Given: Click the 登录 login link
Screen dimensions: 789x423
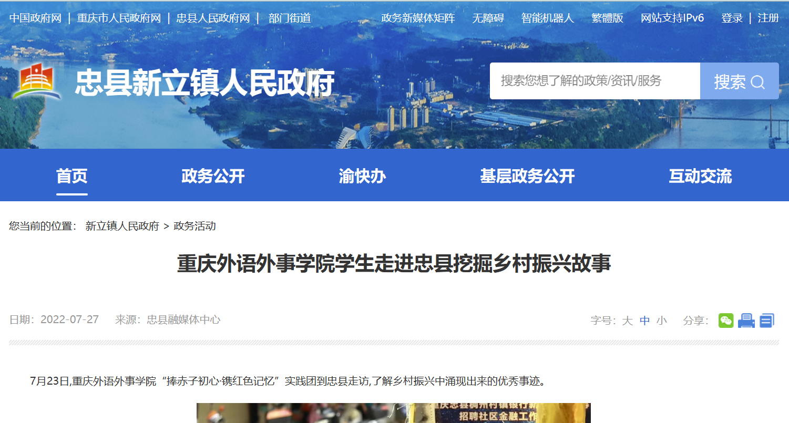Looking at the screenshot, I should [x=732, y=18].
